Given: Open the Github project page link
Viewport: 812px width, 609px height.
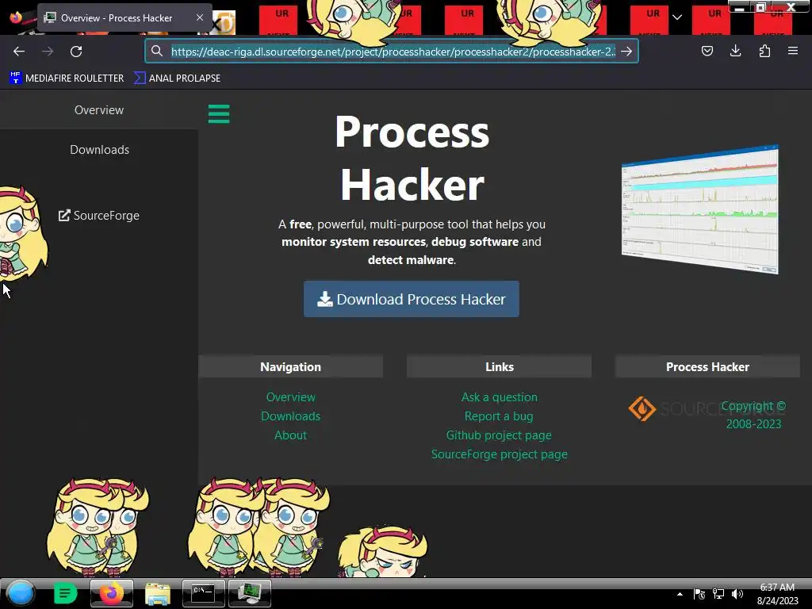Looking at the screenshot, I should point(499,435).
